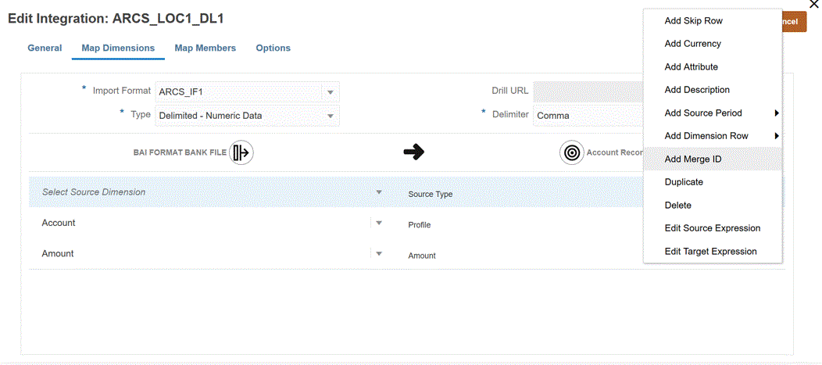This screenshot has height=365, width=822.
Task: Switch to the General tab
Action: pyautogui.click(x=45, y=48)
